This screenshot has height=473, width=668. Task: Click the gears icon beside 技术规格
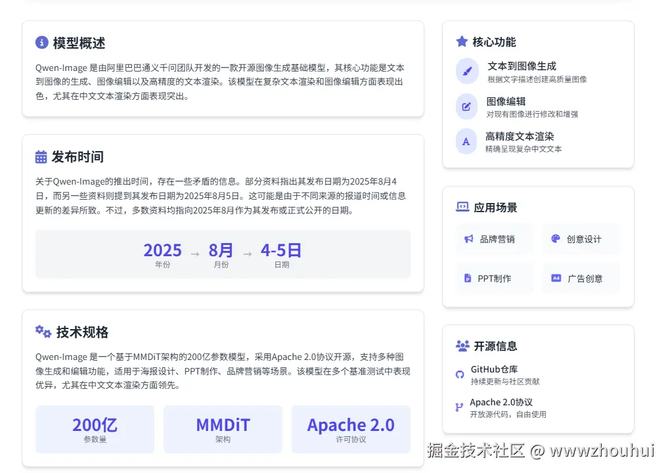(43, 331)
